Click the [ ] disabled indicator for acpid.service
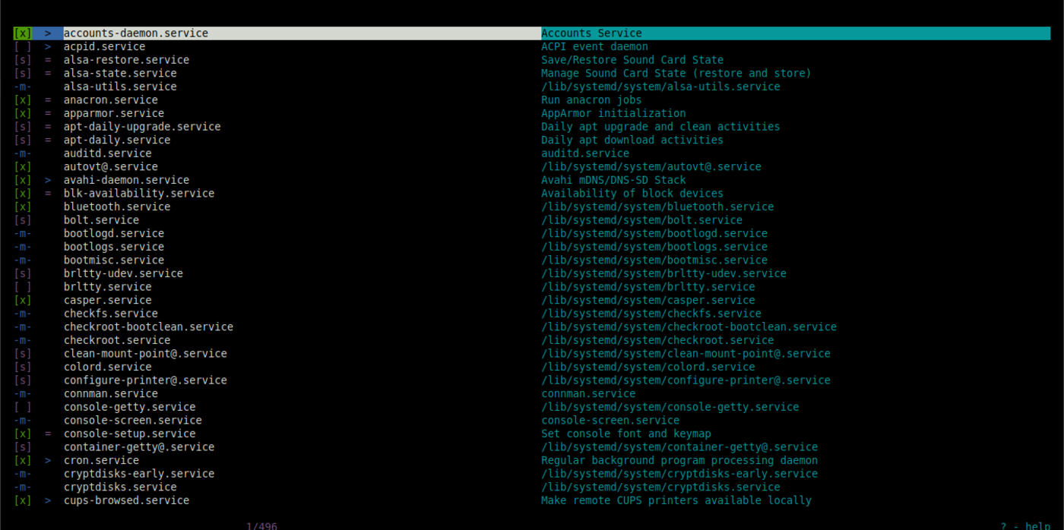 (x=23, y=46)
